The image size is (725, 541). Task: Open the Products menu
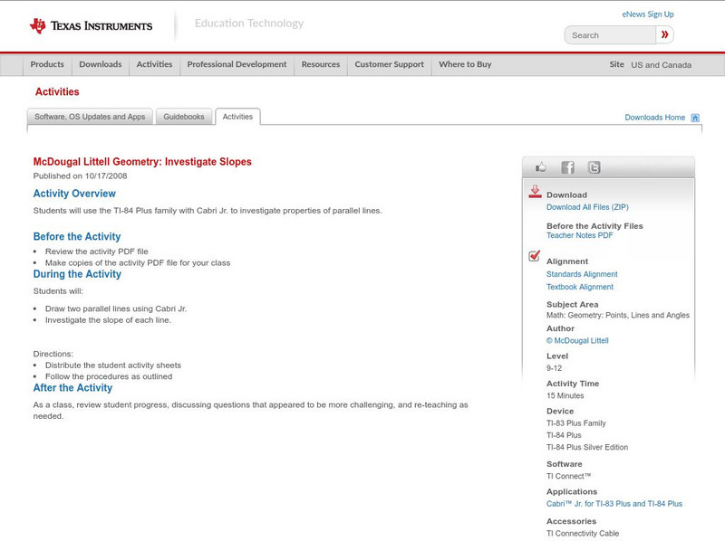(47, 65)
